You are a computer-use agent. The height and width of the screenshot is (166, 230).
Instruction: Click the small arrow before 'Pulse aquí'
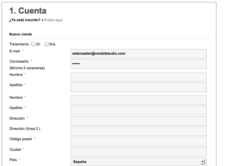[x=43, y=20]
